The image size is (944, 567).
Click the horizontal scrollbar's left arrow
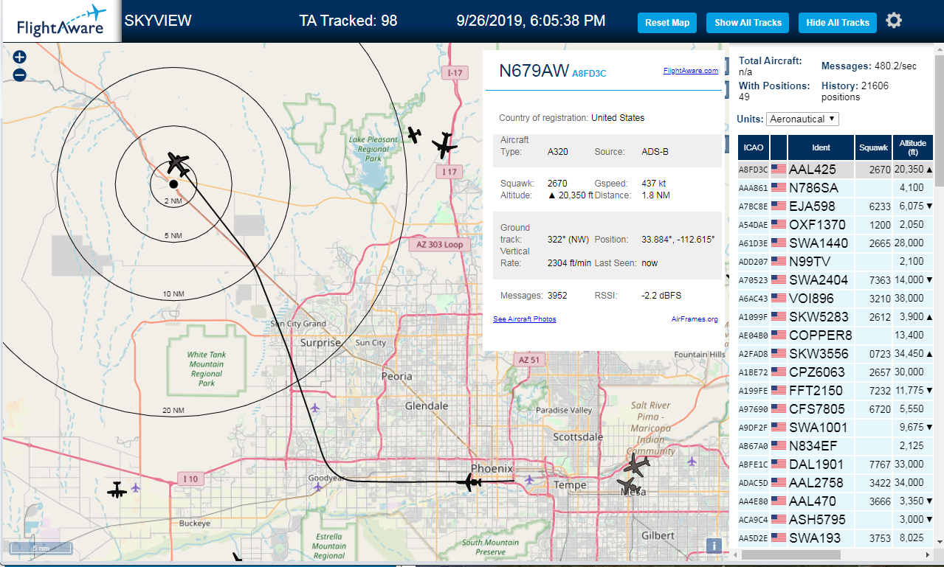pos(735,554)
